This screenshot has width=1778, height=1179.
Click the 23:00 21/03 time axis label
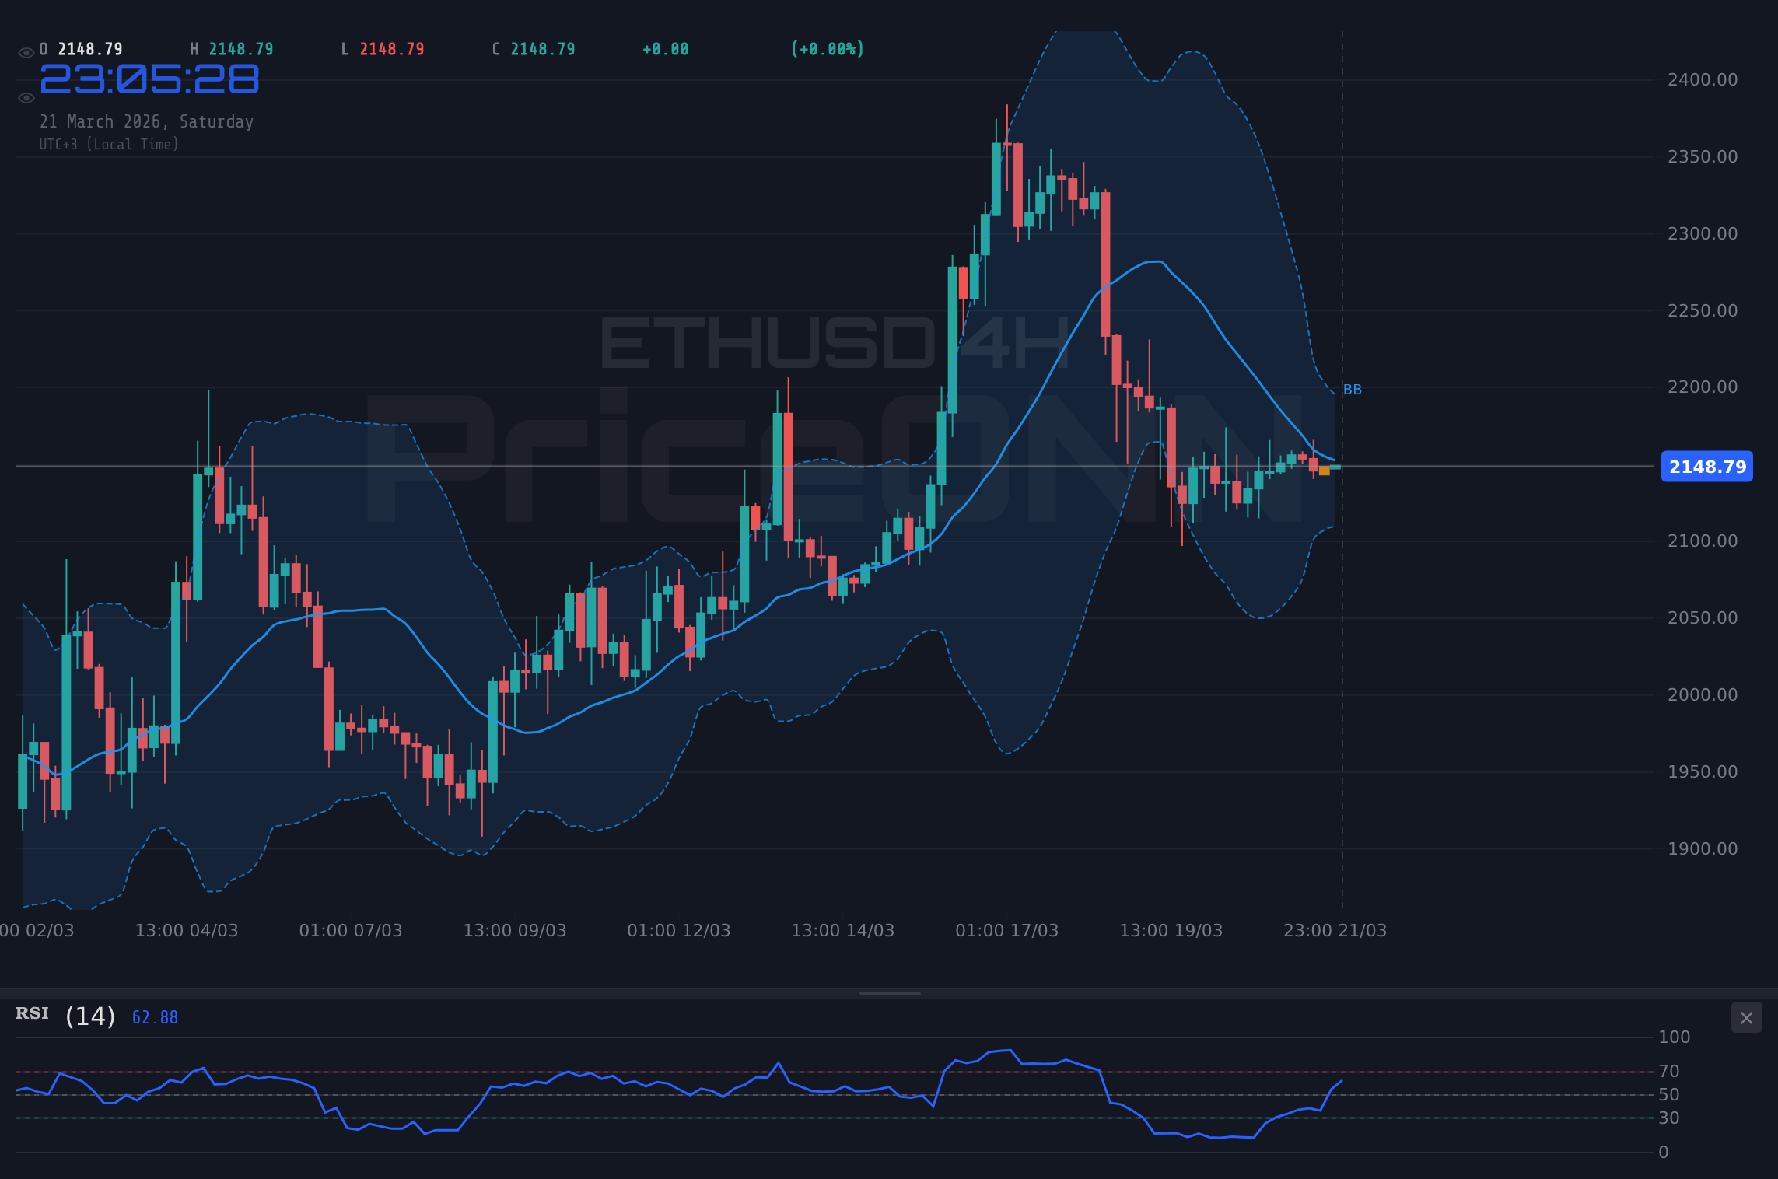(1335, 930)
